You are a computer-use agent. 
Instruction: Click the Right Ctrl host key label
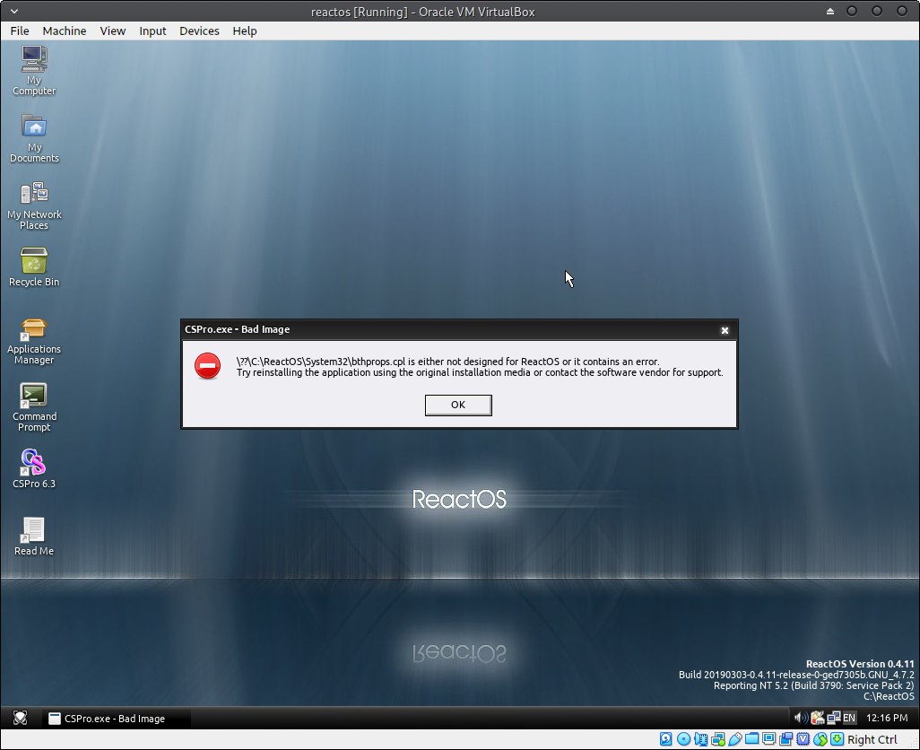click(x=872, y=739)
